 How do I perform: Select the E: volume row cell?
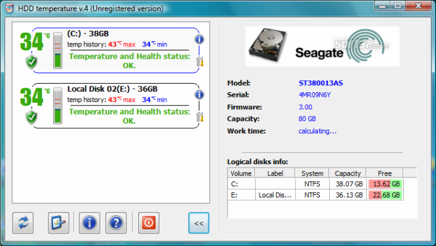point(241,195)
